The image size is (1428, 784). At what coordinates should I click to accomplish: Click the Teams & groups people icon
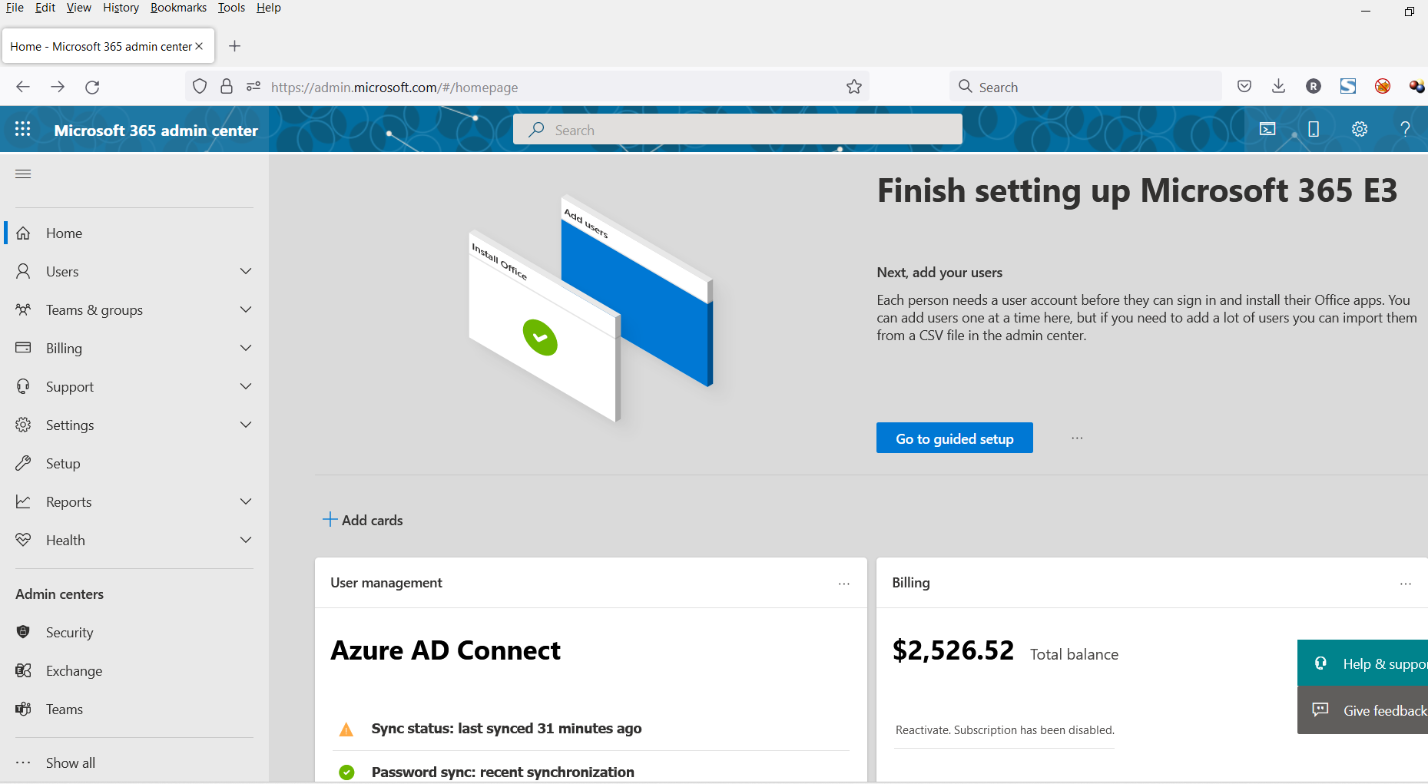(23, 309)
